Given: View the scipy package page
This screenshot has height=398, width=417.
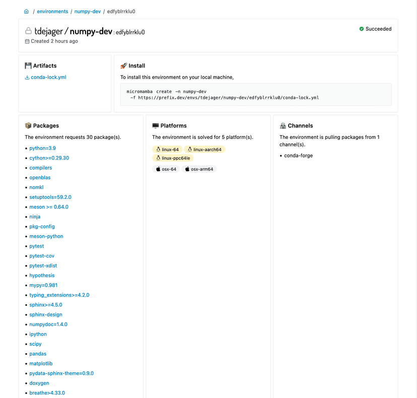Looking at the screenshot, I should [35, 344].
